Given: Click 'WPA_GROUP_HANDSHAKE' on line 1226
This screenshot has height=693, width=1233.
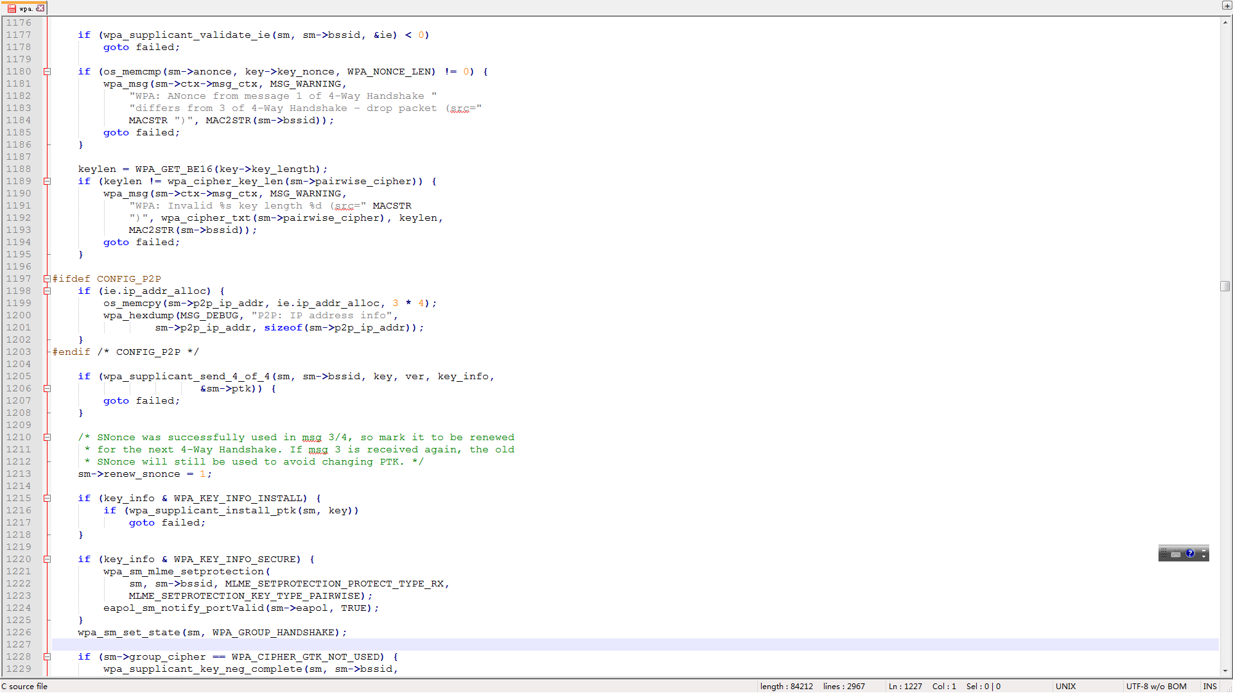Looking at the screenshot, I should click(x=274, y=633).
